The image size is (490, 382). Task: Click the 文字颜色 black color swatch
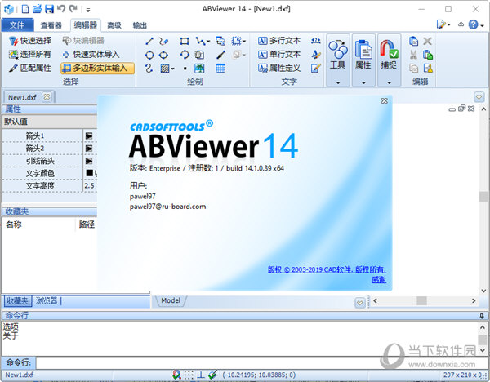point(89,173)
